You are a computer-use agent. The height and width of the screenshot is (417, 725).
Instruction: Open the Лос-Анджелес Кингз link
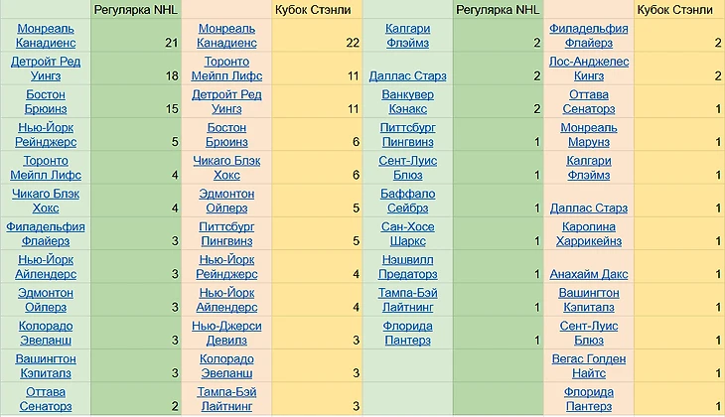(589, 69)
